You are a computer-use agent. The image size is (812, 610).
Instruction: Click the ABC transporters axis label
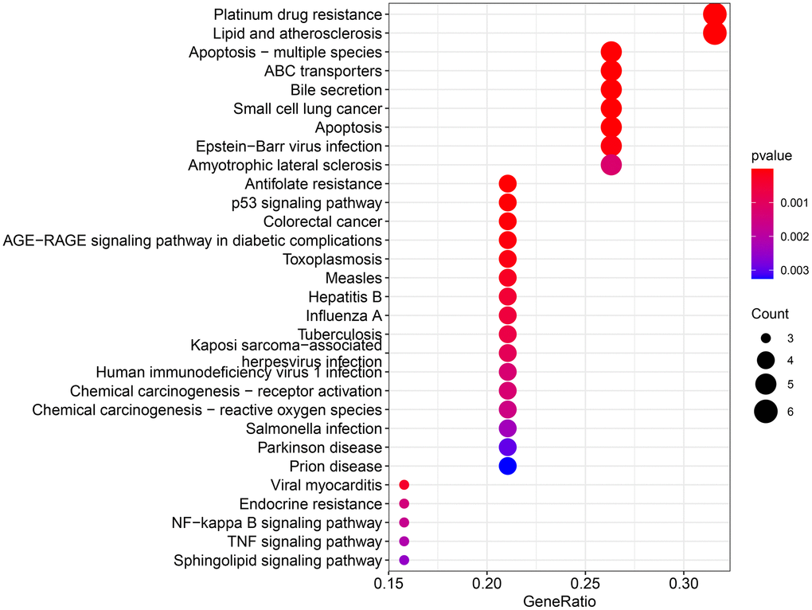click(x=322, y=72)
